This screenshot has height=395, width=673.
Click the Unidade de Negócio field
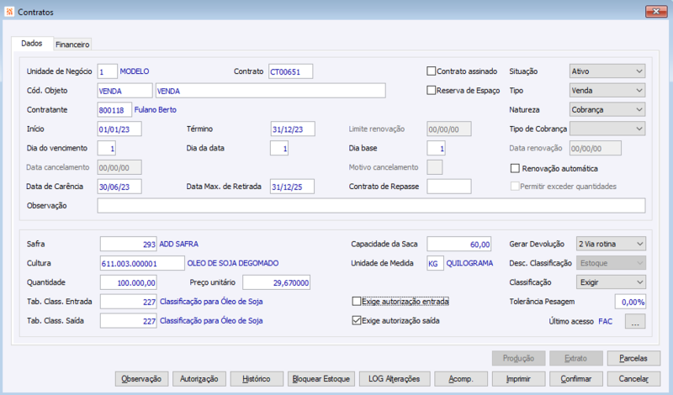[108, 71]
